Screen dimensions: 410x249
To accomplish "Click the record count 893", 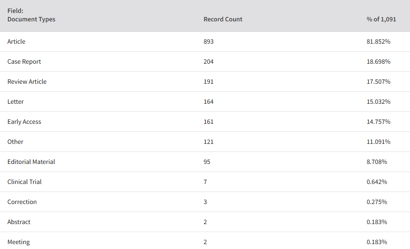I will pos(208,41).
